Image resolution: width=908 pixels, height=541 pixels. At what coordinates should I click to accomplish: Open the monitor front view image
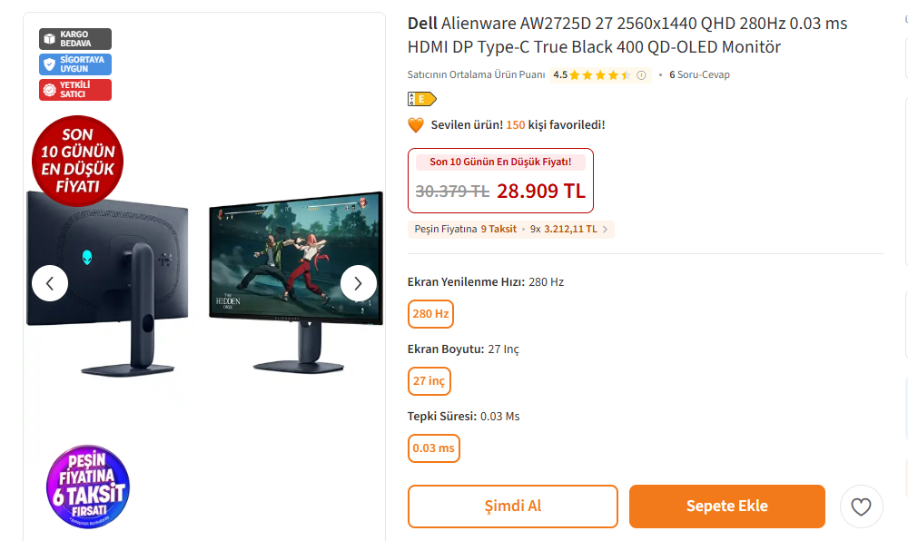click(296, 281)
